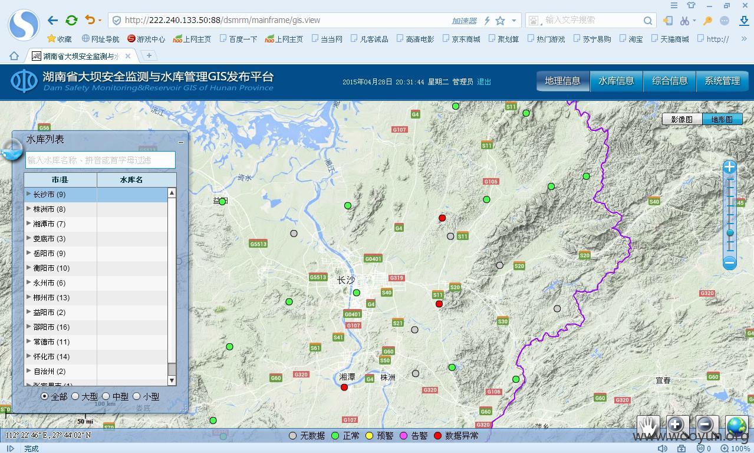Click the ad-block shield status icon

tap(700, 448)
